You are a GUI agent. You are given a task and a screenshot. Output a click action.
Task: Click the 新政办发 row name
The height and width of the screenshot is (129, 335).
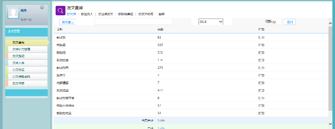coord(62,60)
